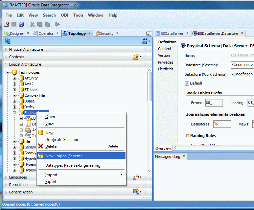Image resolution: width=254 pixels, height=210 pixels.
Task: Open the Languages section icon dropdown
Action: (x=137, y=177)
